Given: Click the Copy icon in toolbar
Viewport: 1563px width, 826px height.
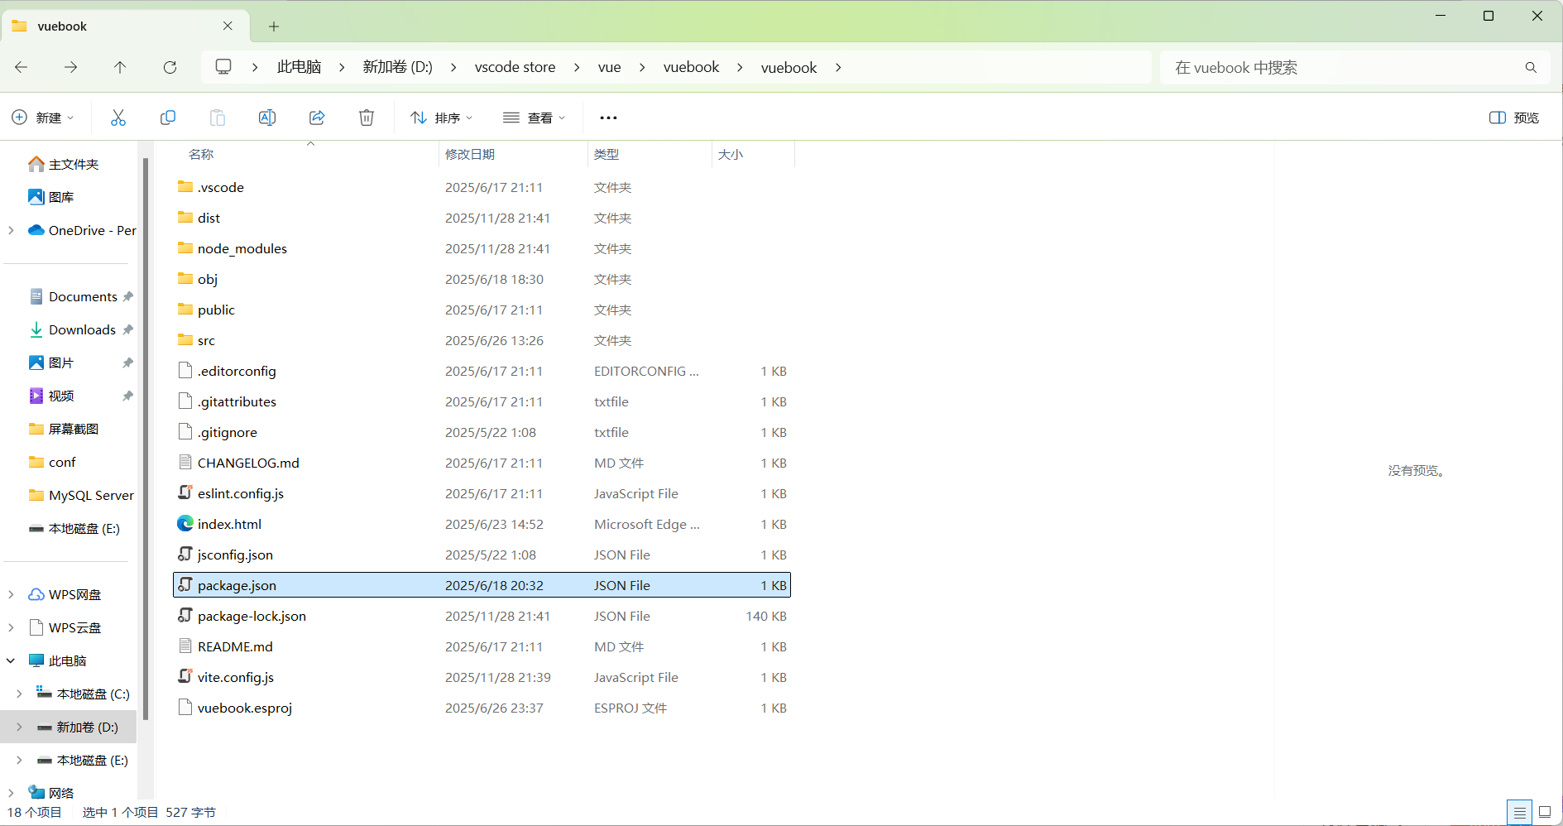Looking at the screenshot, I should tap(168, 118).
